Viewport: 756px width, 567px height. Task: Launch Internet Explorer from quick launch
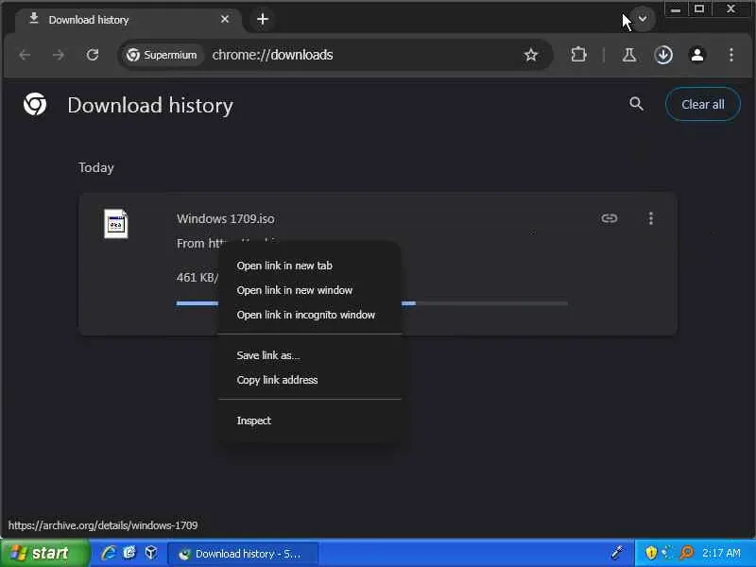[109, 553]
